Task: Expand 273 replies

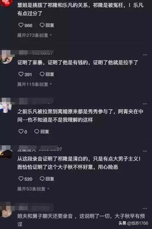Action: (x=35, y=35)
